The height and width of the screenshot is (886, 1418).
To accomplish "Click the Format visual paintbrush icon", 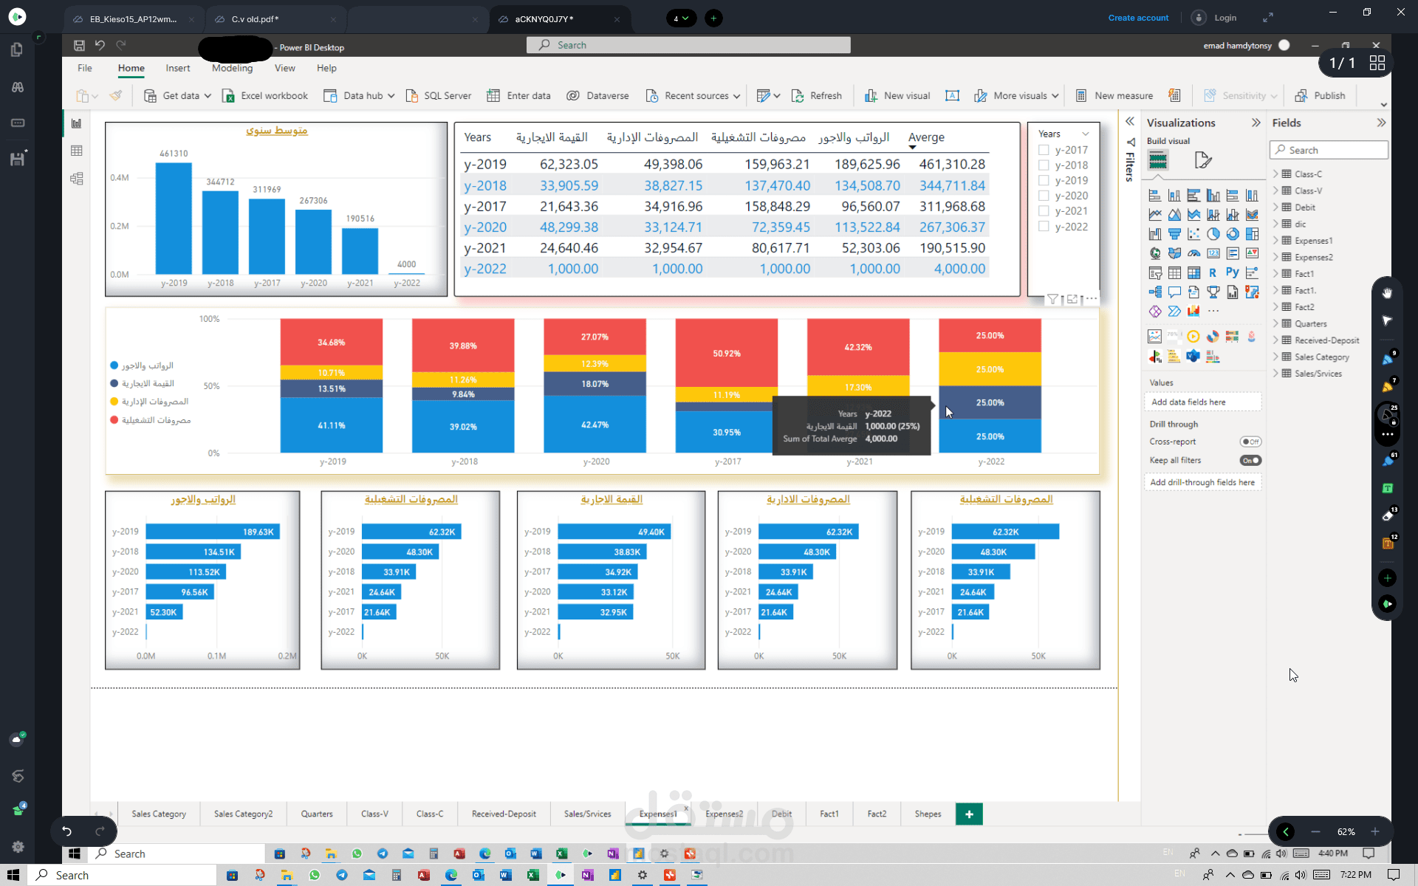I will [1202, 159].
